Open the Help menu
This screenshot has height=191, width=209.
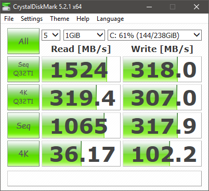[83, 19]
